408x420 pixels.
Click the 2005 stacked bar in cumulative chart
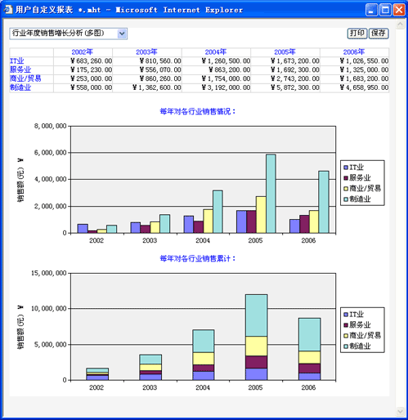coord(256,337)
